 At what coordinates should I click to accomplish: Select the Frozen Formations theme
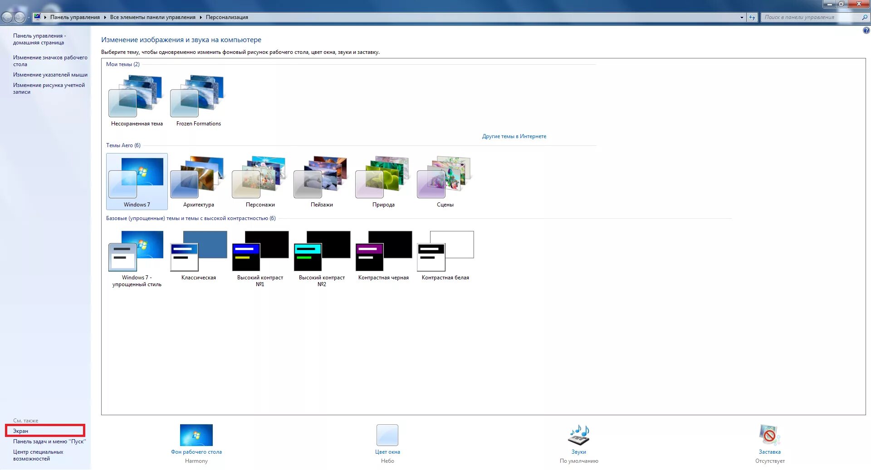198,101
